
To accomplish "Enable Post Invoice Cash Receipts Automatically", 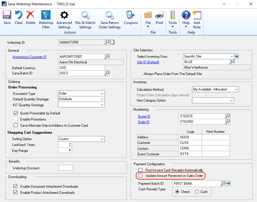I will pyautogui.click(x=141, y=170).
